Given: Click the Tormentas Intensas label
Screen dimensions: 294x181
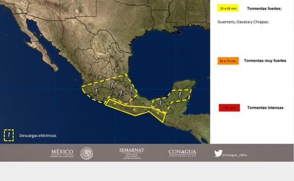Looking at the screenshot, I should click(265, 108).
